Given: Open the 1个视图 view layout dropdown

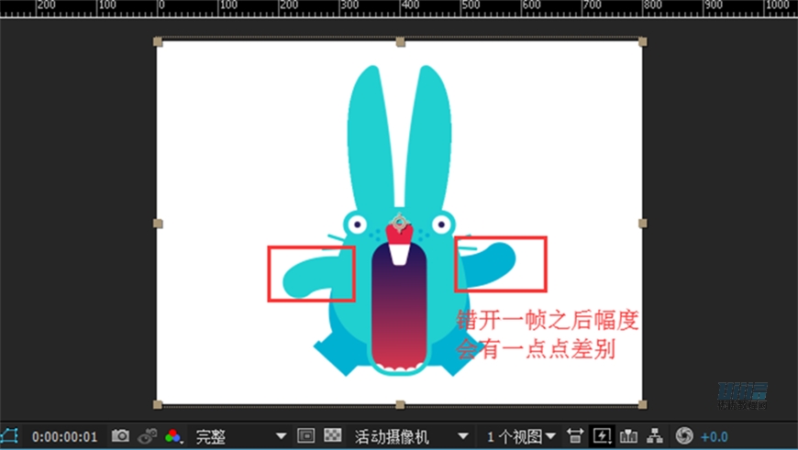Looking at the screenshot, I should [x=520, y=436].
